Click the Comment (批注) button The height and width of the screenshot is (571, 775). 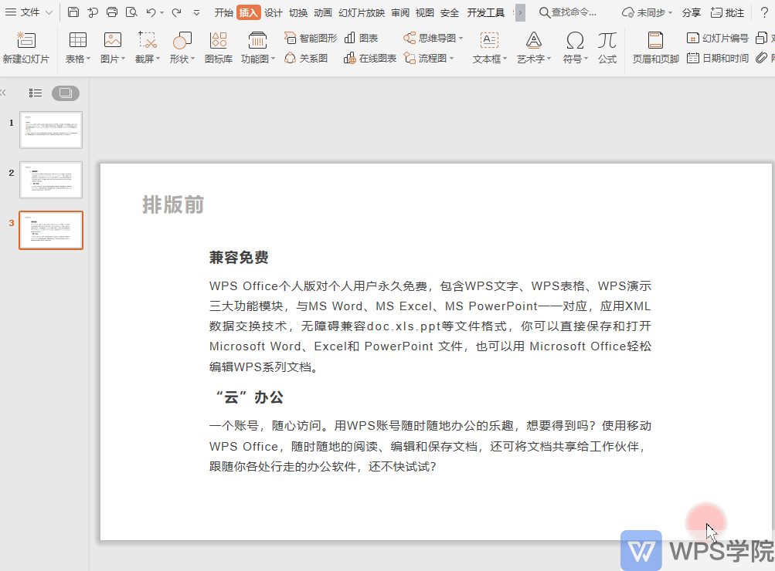[727, 13]
